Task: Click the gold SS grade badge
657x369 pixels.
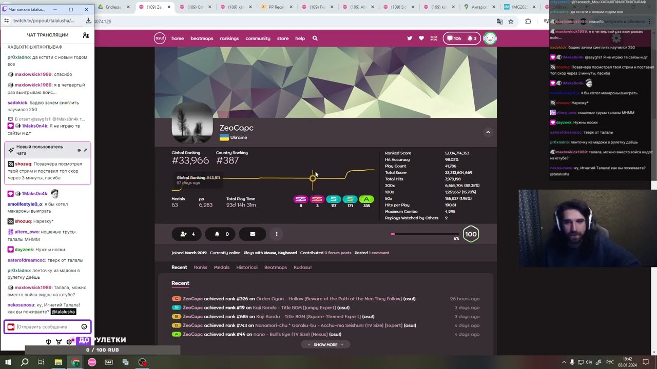Action: click(x=317, y=199)
